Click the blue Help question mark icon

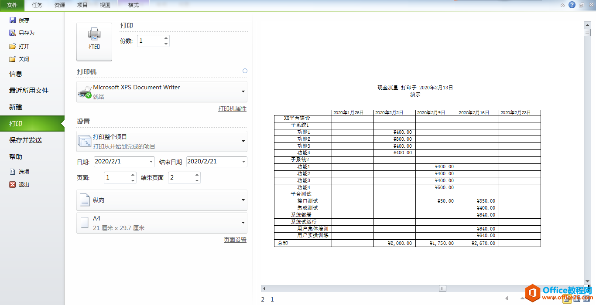(x=572, y=5)
